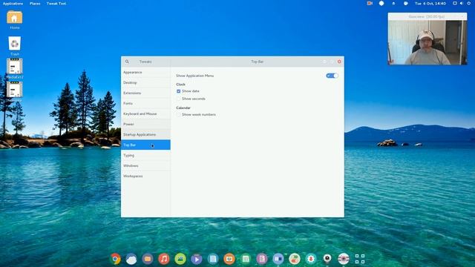Launch the red music player from dock
This screenshot has width=475, height=267.
tap(164, 259)
